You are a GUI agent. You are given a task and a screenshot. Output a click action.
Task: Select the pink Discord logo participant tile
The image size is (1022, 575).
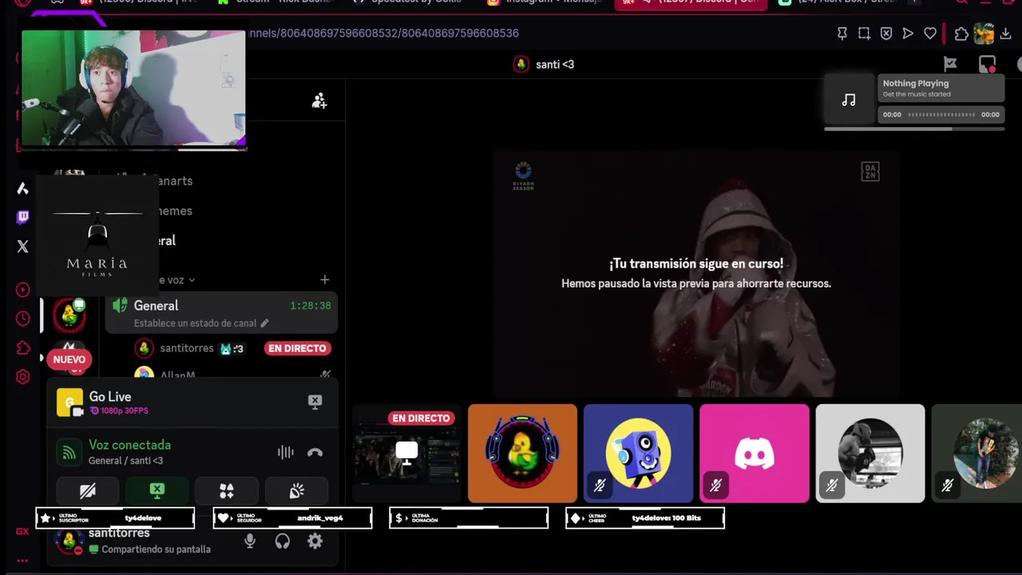755,453
